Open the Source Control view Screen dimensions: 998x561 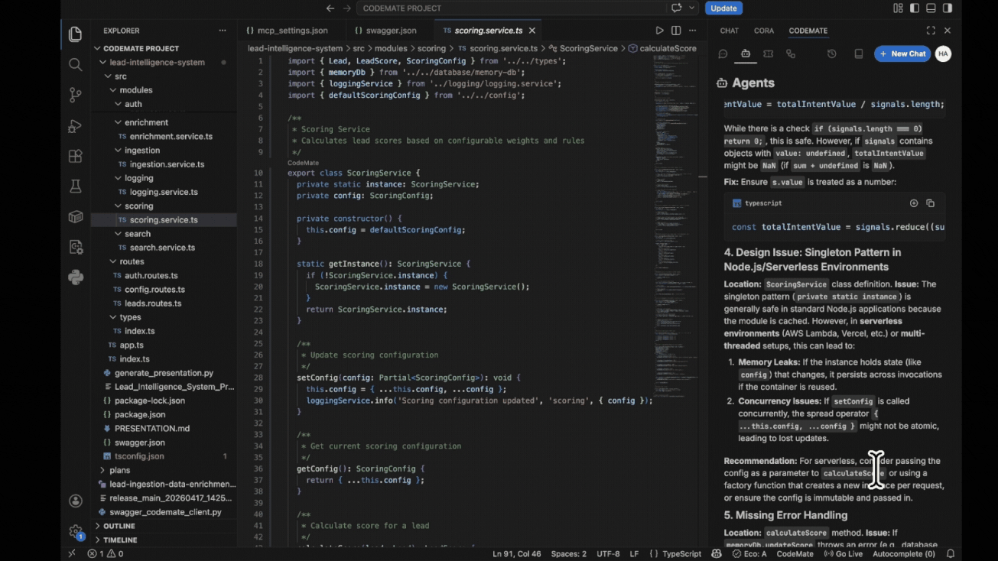point(75,95)
